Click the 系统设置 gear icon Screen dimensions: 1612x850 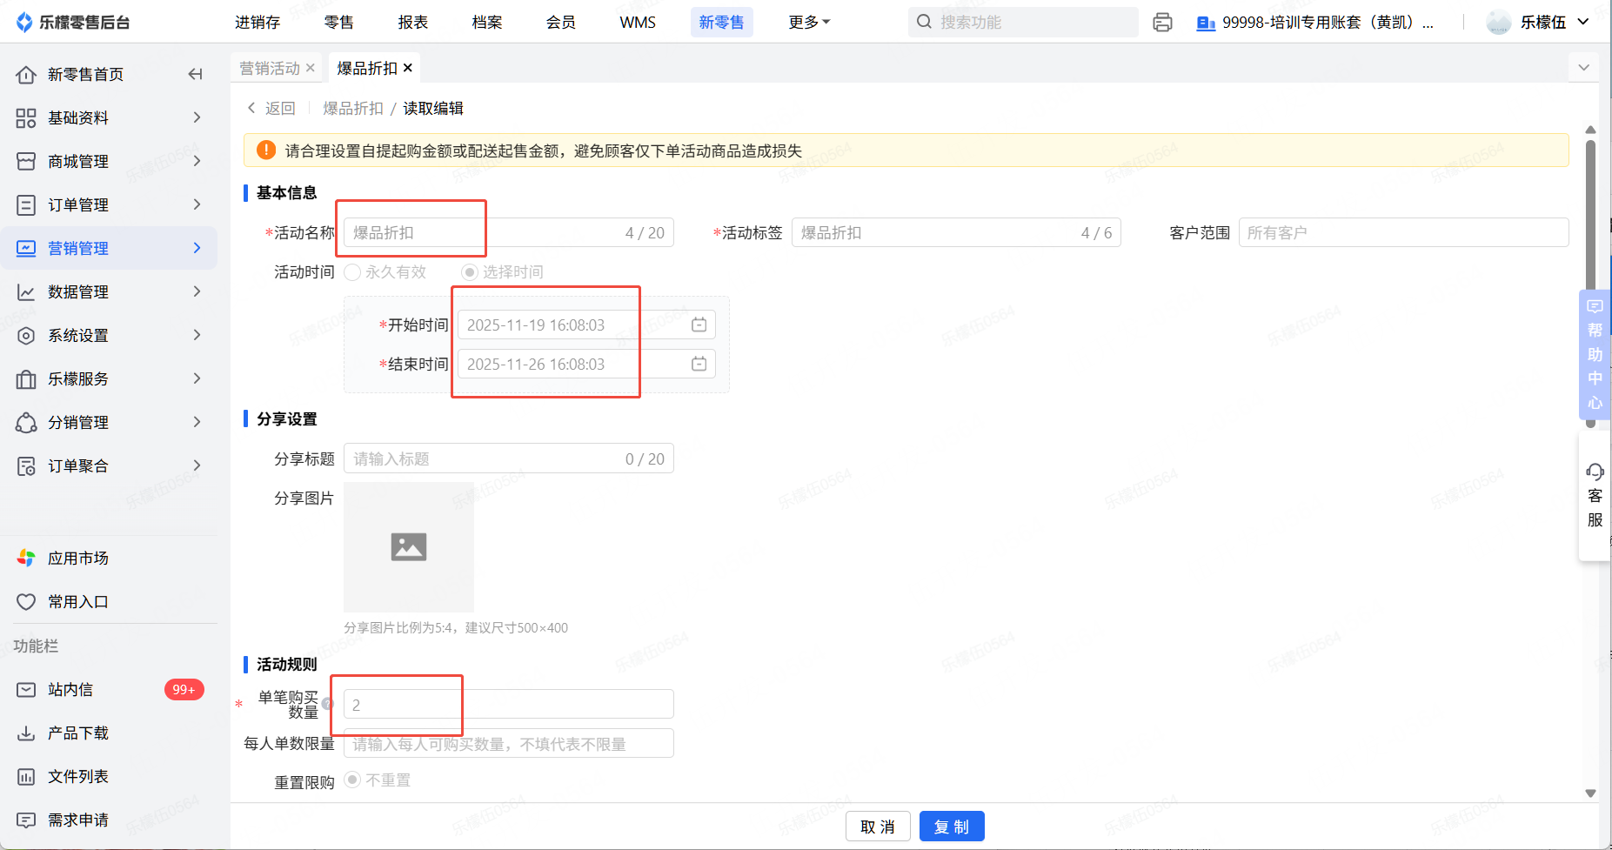click(x=26, y=336)
